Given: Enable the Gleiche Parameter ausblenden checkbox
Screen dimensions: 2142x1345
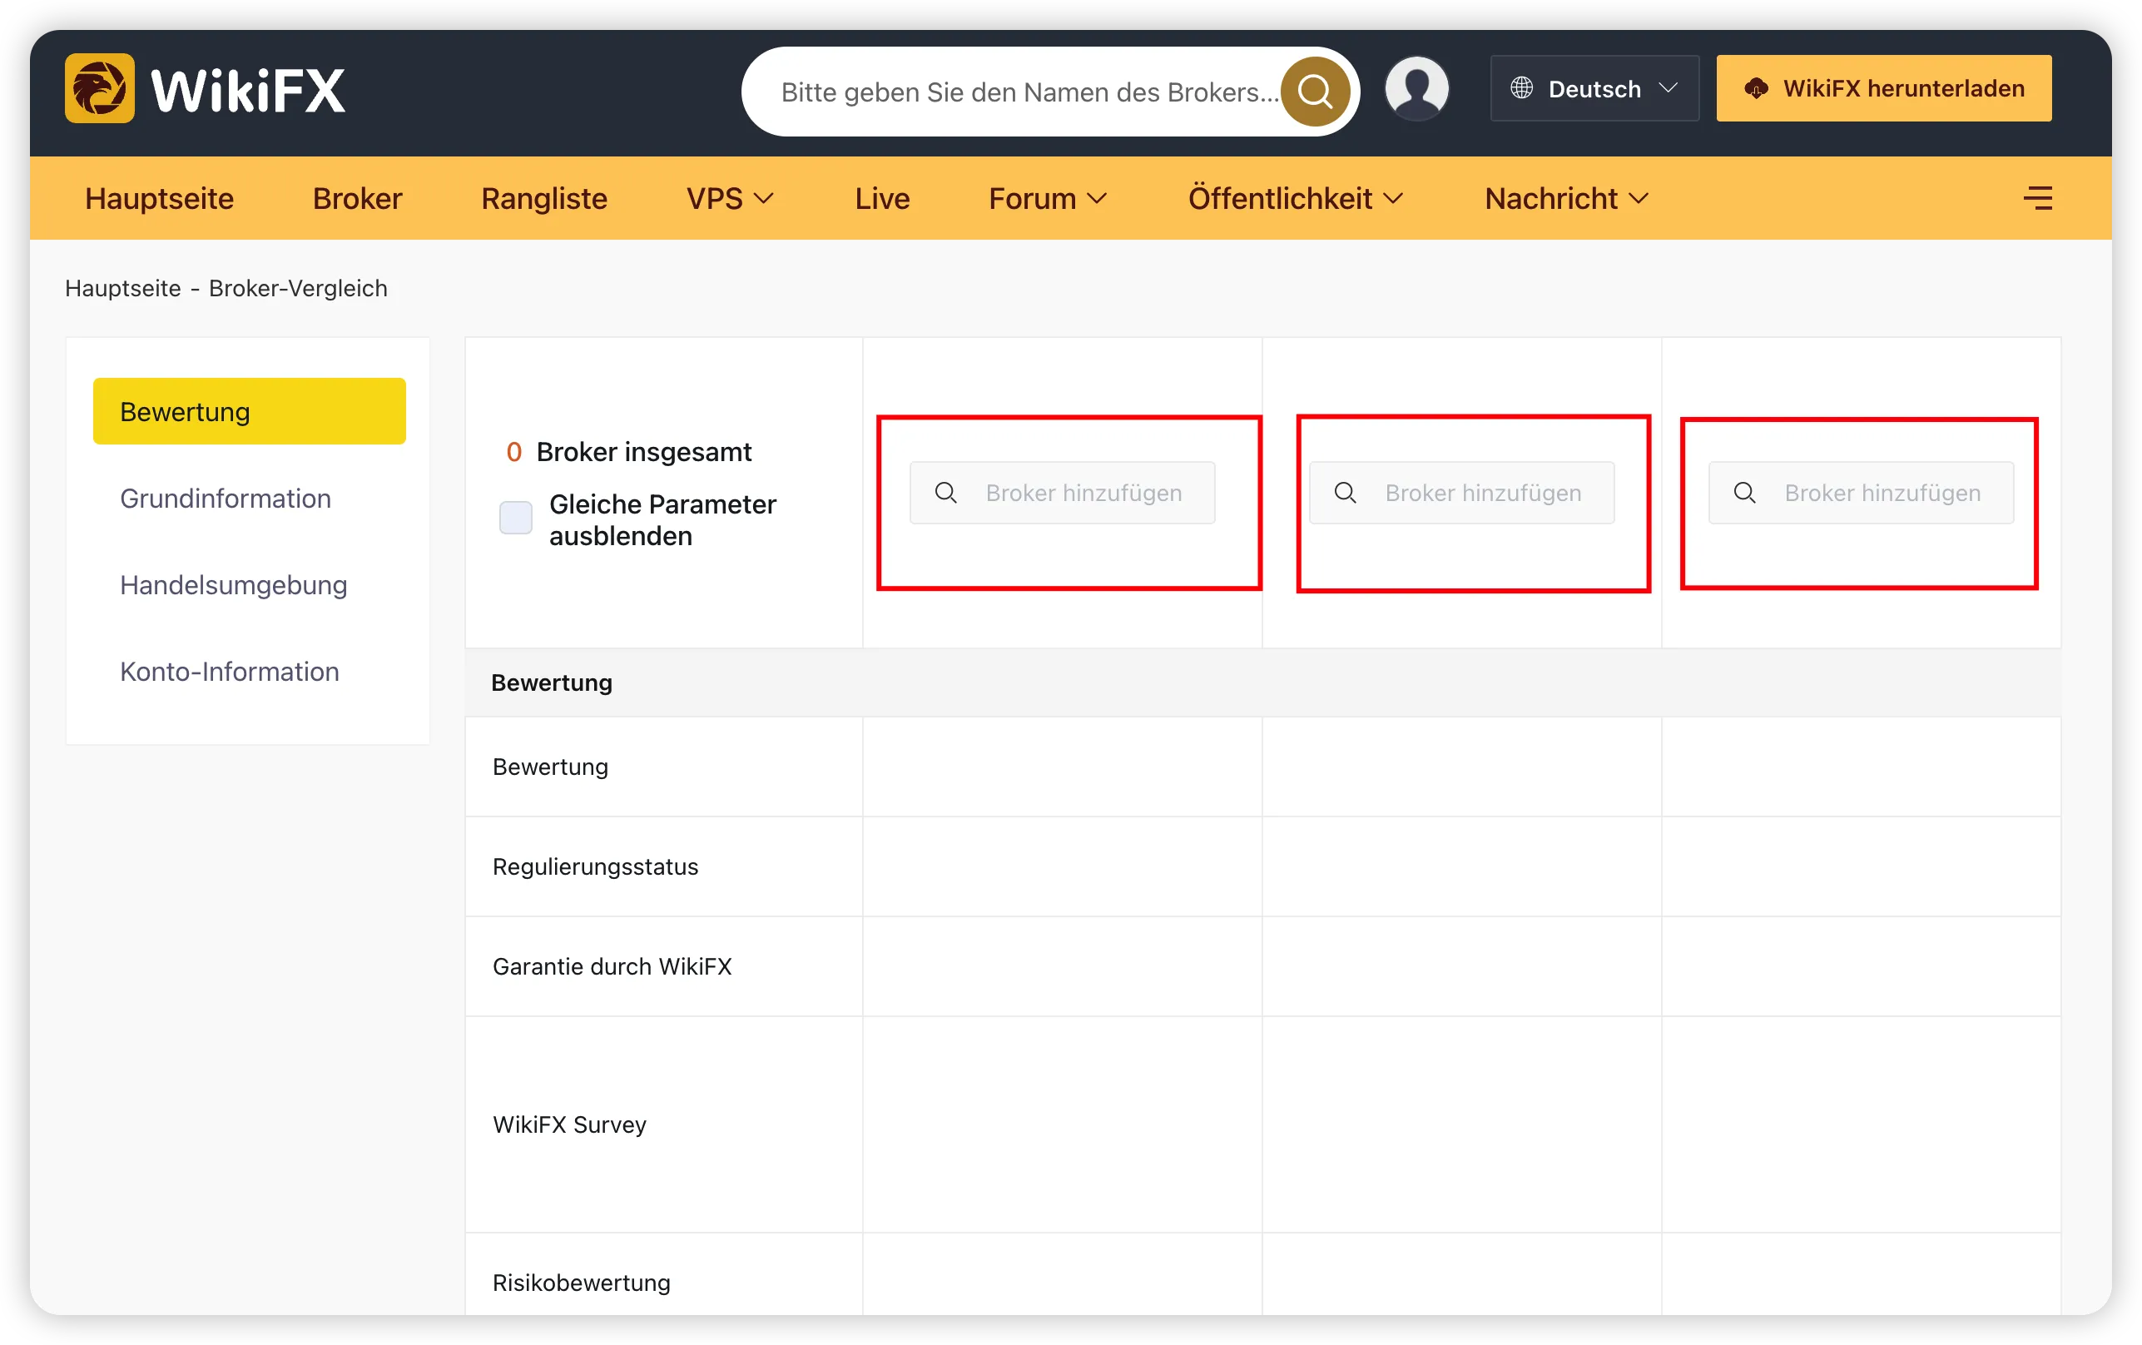Looking at the screenshot, I should tap(516, 518).
